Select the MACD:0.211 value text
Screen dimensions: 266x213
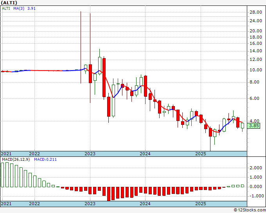click(45, 160)
